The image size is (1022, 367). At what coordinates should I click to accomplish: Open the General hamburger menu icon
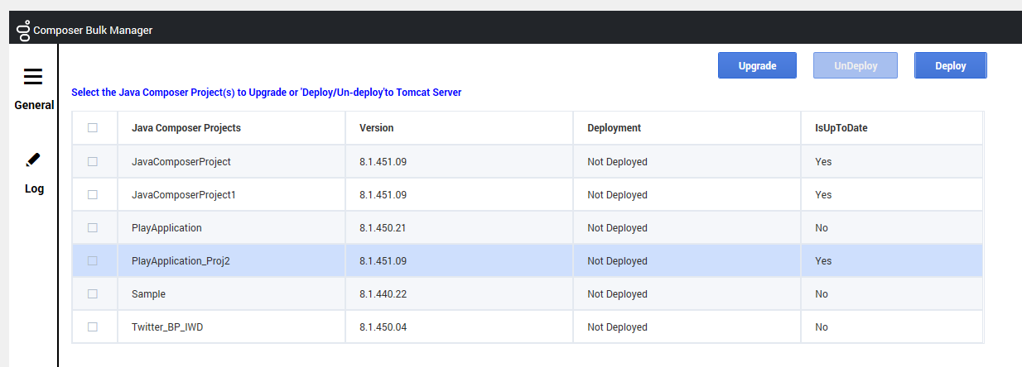(33, 77)
